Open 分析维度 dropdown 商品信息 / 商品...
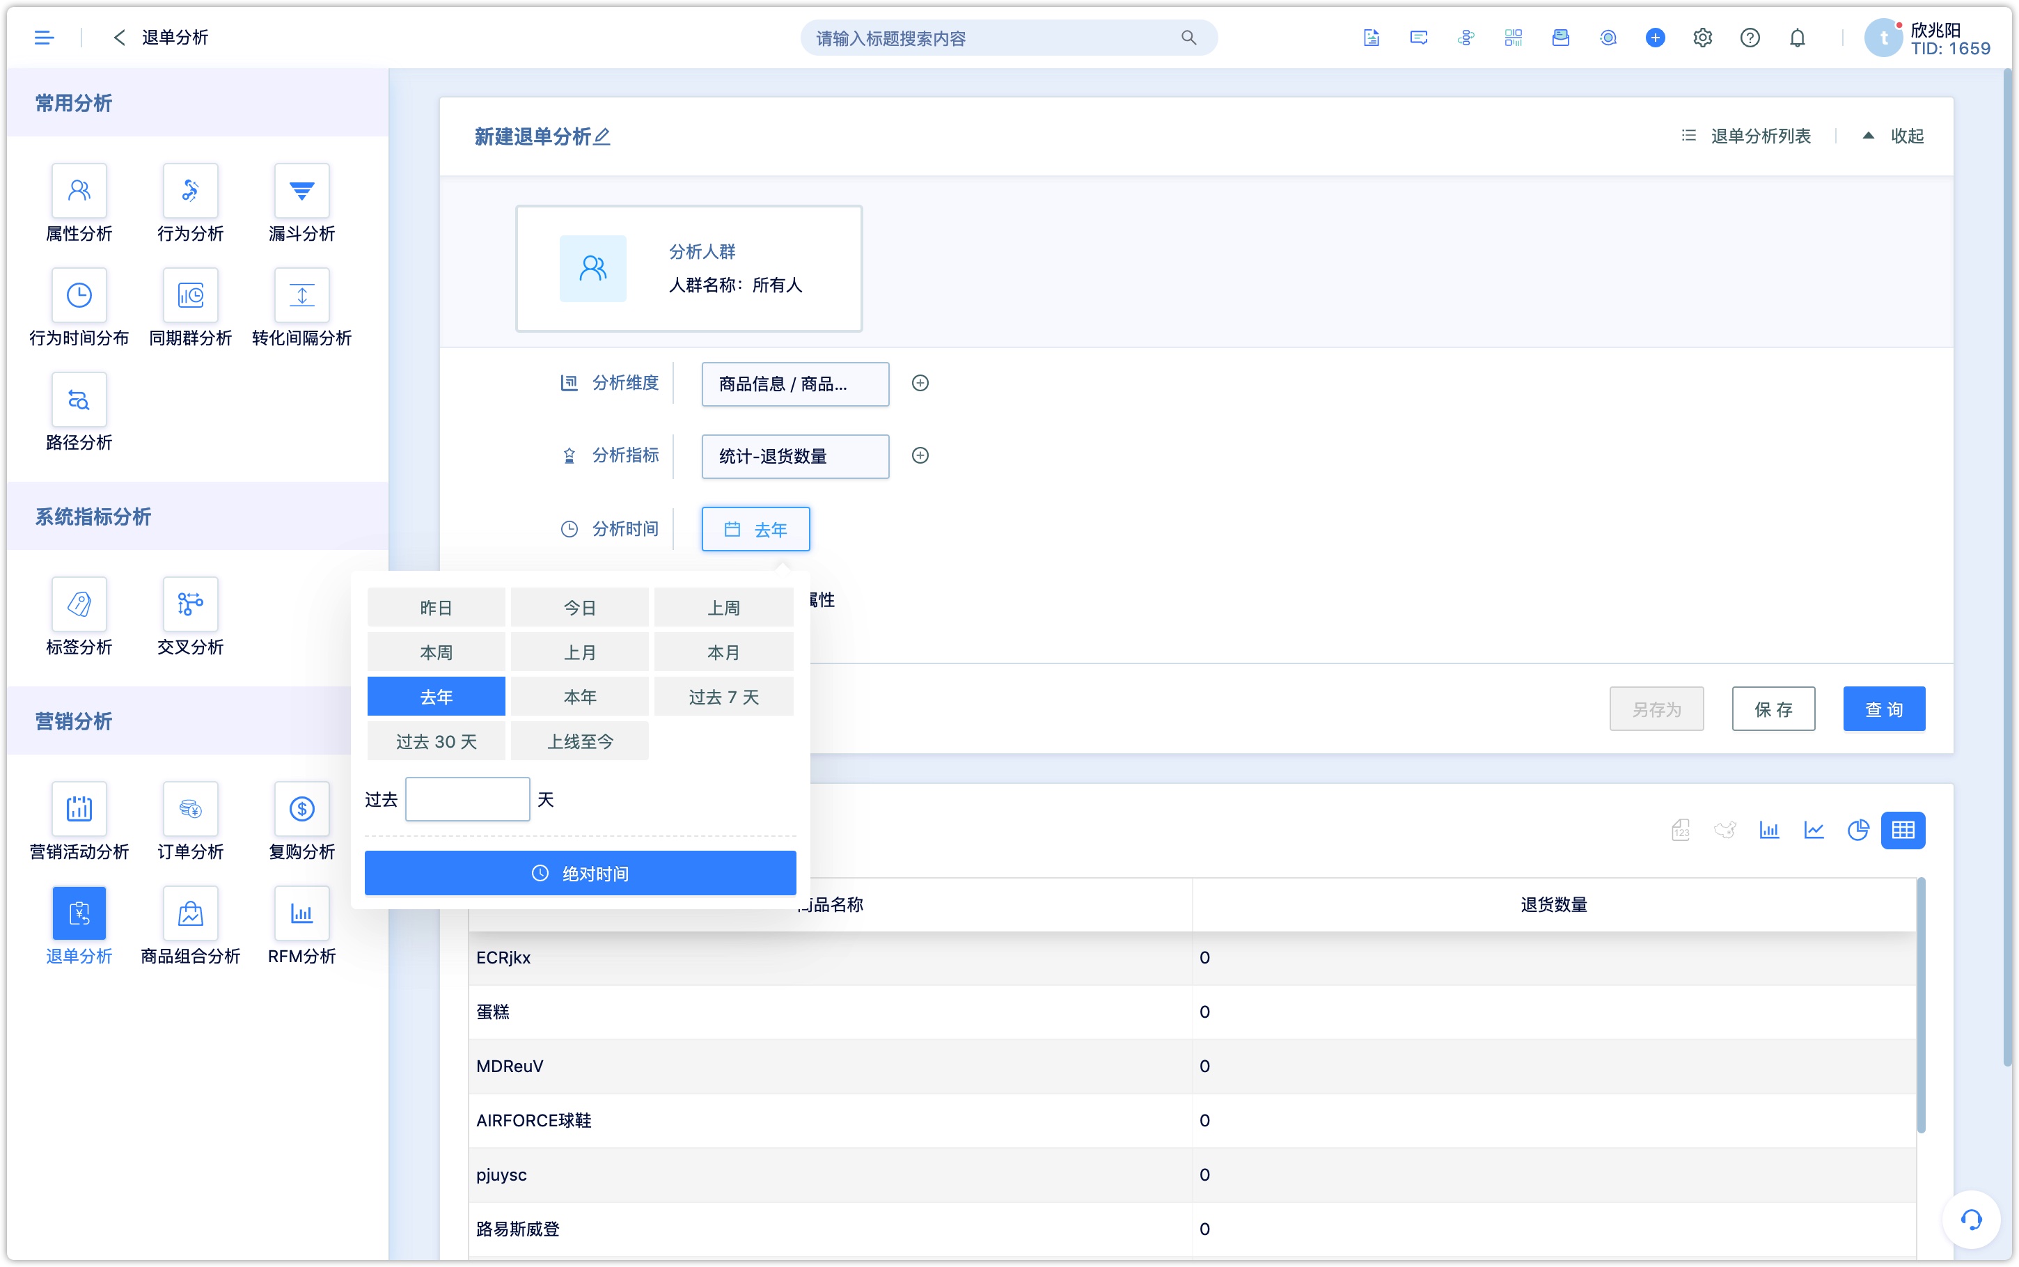The image size is (2019, 1267). click(x=795, y=384)
